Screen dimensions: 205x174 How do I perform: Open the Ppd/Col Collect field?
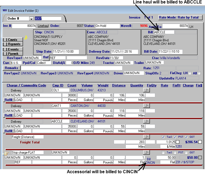[x=44, y=63]
